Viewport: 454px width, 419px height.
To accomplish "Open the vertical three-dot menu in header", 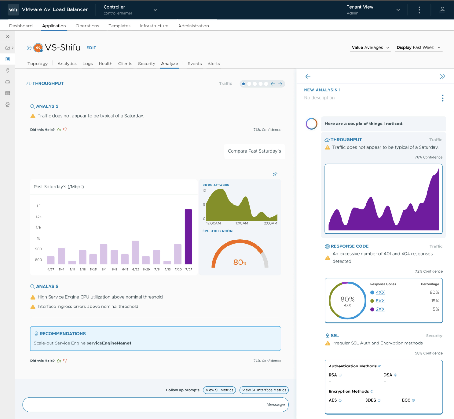I will (x=419, y=10).
